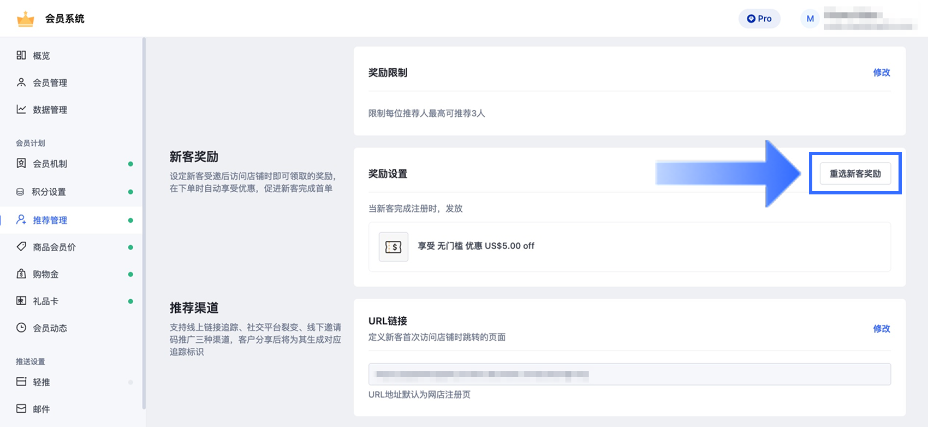The image size is (928, 427).
Task: Click 新客奖励 section heading
Action: 194,157
